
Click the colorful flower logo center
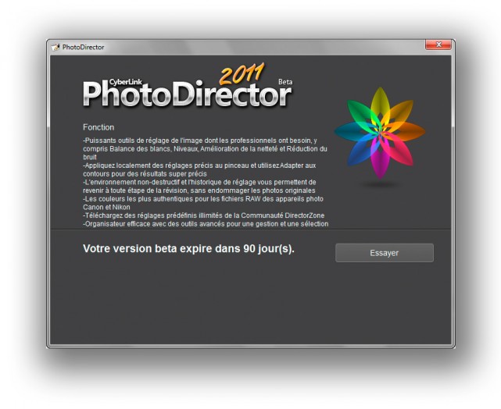pyautogui.click(x=380, y=132)
